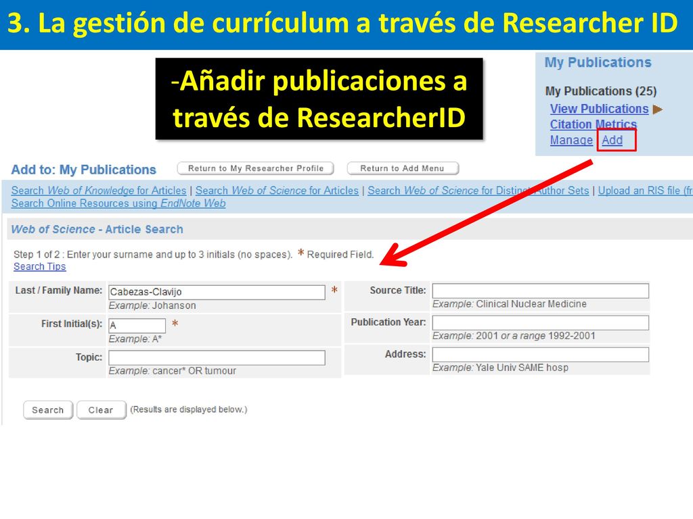This screenshot has height=519, width=693.
Task: Click the Clear button
Action: [x=101, y=410]
